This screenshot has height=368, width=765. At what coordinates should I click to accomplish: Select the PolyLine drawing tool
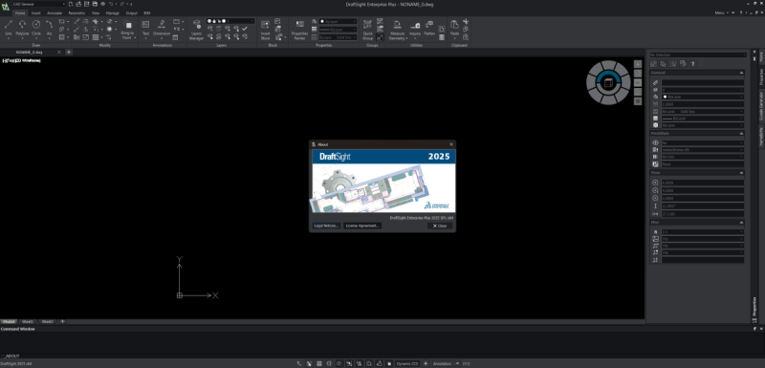pyautogui.click(x=22, y=28)
